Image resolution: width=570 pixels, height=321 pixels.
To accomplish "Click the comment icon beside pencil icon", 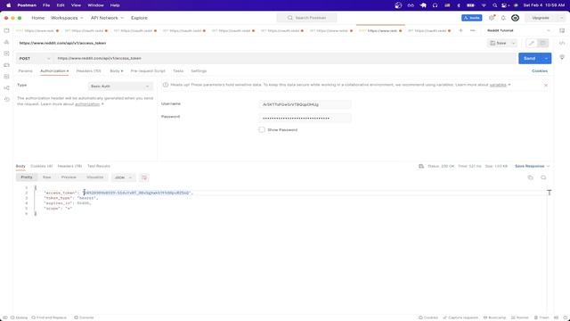I will 542,43.
